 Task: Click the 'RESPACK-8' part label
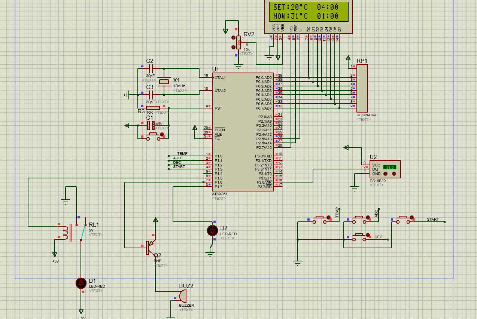(367, 115)
